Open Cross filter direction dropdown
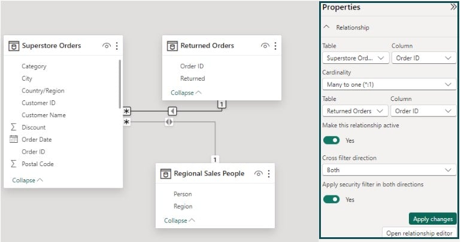Screen dimensions: 461x242 coord(389,170)
